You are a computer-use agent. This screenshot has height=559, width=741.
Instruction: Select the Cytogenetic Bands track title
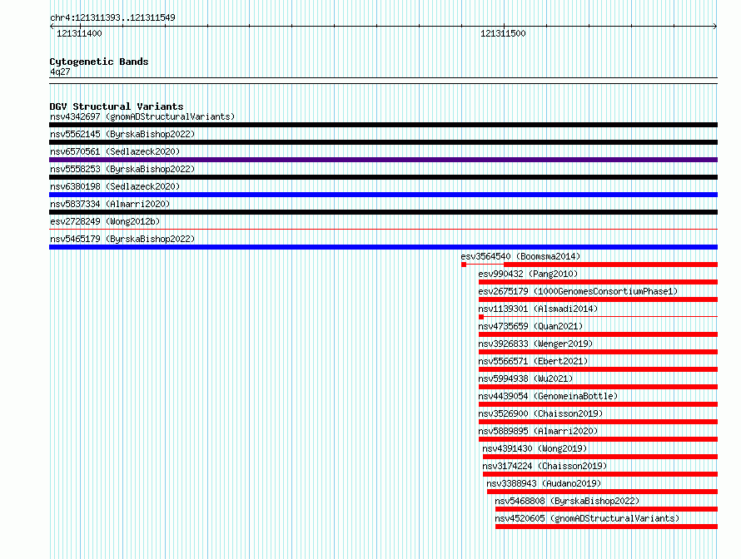[99, 62]
